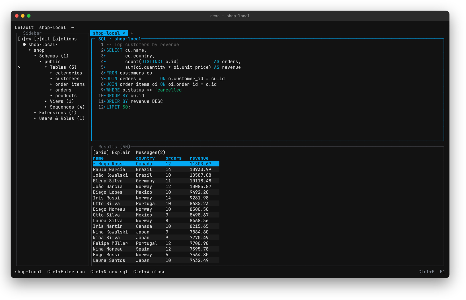The height and width of the screenshot is (300, 466).
Task: Expand the categories table
Action: pyautogui.click(x=51, y=73)
